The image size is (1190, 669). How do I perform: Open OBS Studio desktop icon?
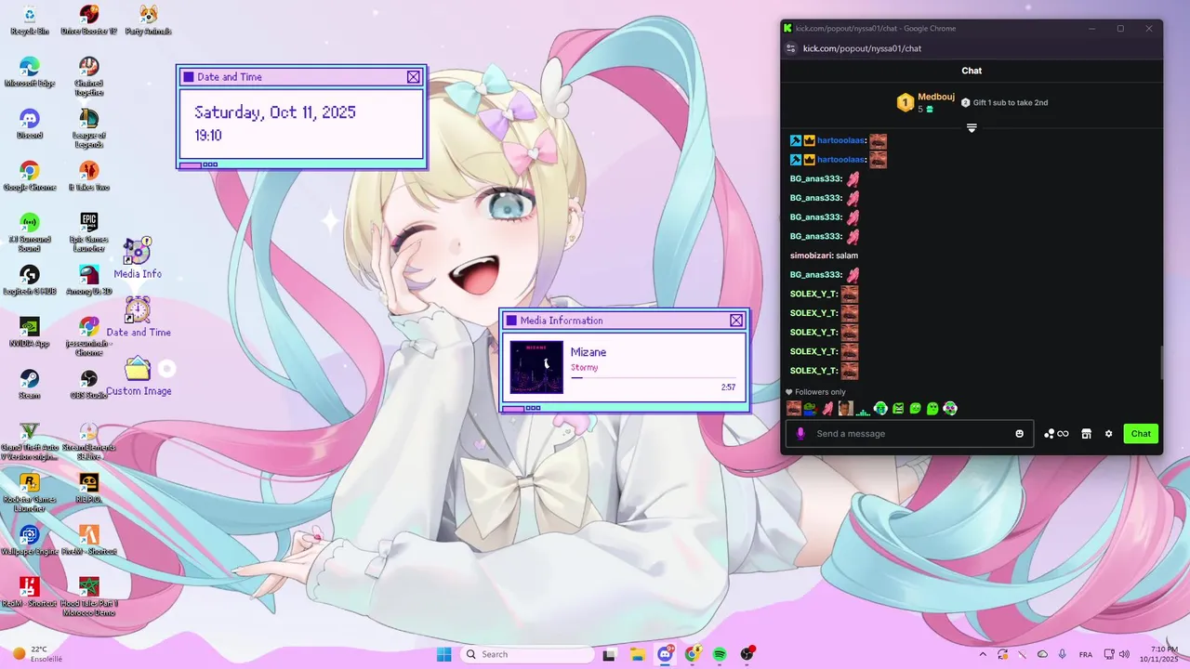(89, 384)
